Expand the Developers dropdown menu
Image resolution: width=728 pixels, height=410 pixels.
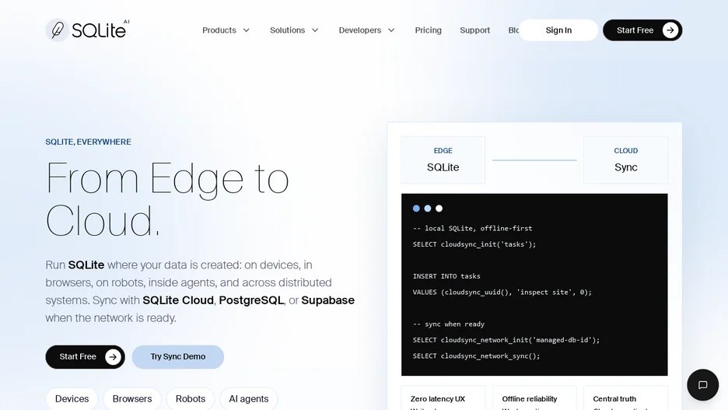(x=367, y=30)
